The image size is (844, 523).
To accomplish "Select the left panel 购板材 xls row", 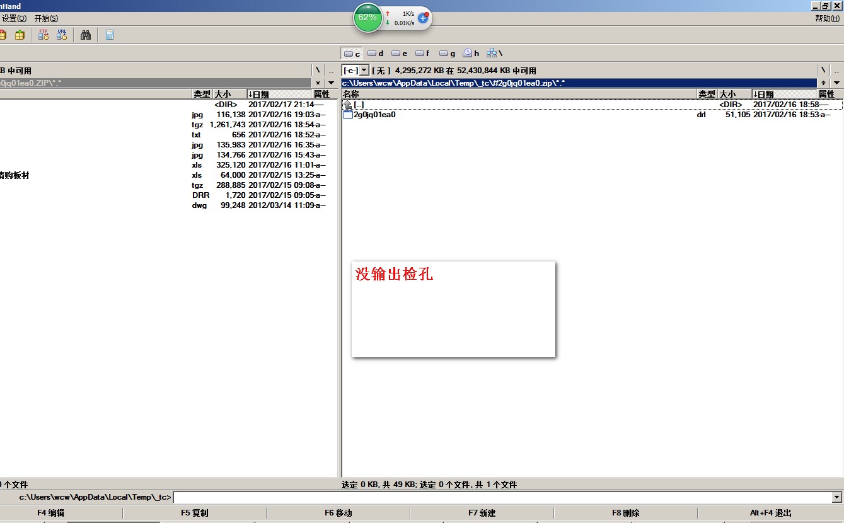I will (x=168, y=175).
